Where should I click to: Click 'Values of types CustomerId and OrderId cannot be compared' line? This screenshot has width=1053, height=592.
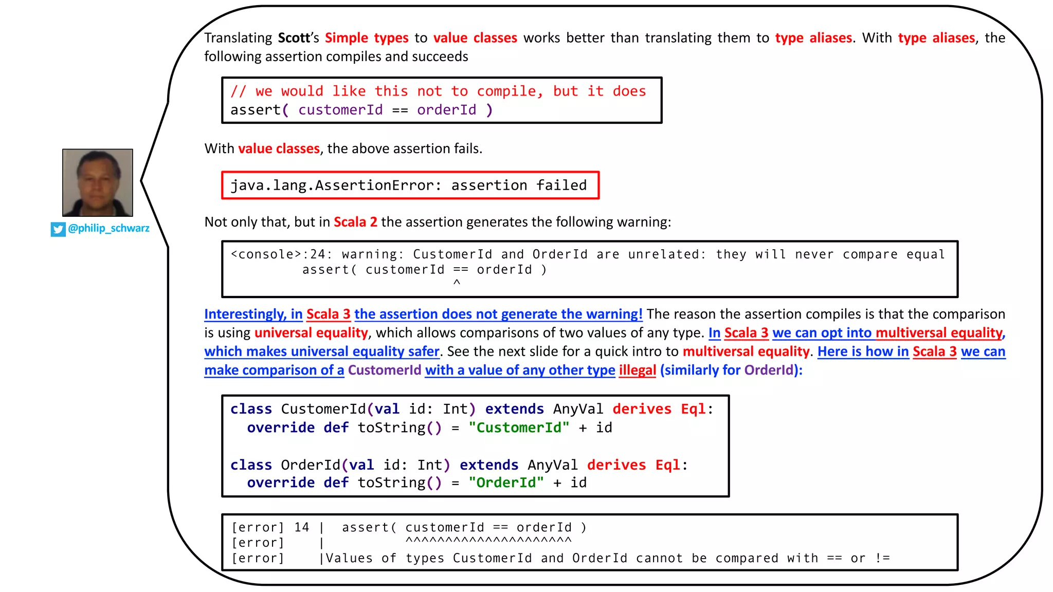point(607,558)
